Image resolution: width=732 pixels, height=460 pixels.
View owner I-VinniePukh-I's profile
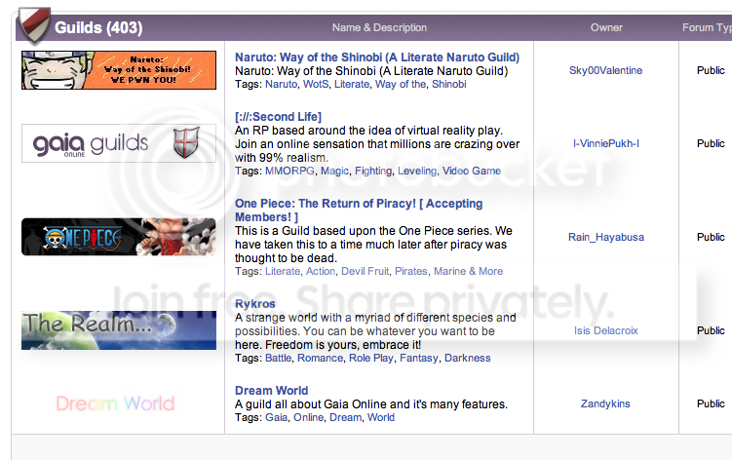click(x=606, y=143)
